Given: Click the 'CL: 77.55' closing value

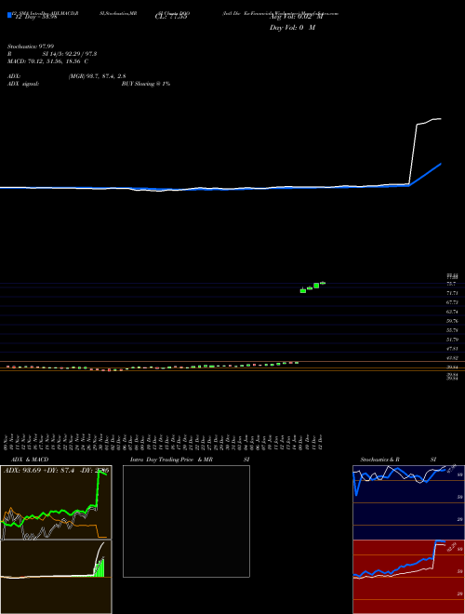Looking at the screenshot, I should click(171, 17).
